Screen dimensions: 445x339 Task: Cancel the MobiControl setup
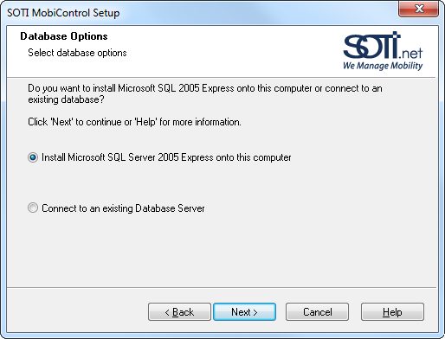317,312
